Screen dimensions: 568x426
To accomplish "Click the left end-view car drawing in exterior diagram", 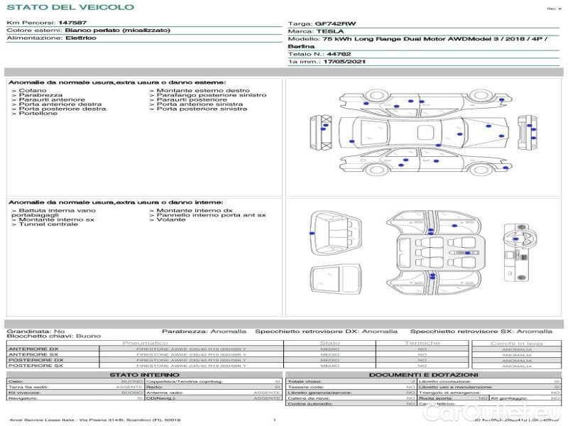I will coord(315,133).
